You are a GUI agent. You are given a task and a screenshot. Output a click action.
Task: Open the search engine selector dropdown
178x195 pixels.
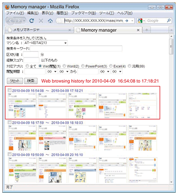pos(141,20)
